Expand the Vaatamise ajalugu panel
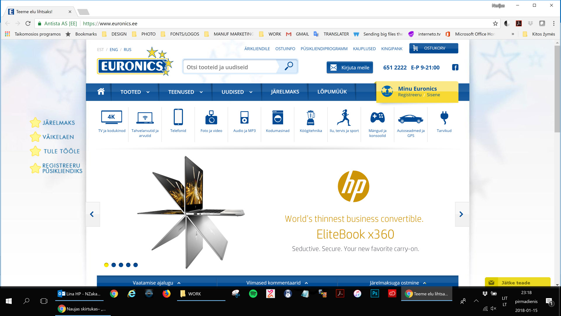This screenshot has height=316, width=561. point(157,283)
